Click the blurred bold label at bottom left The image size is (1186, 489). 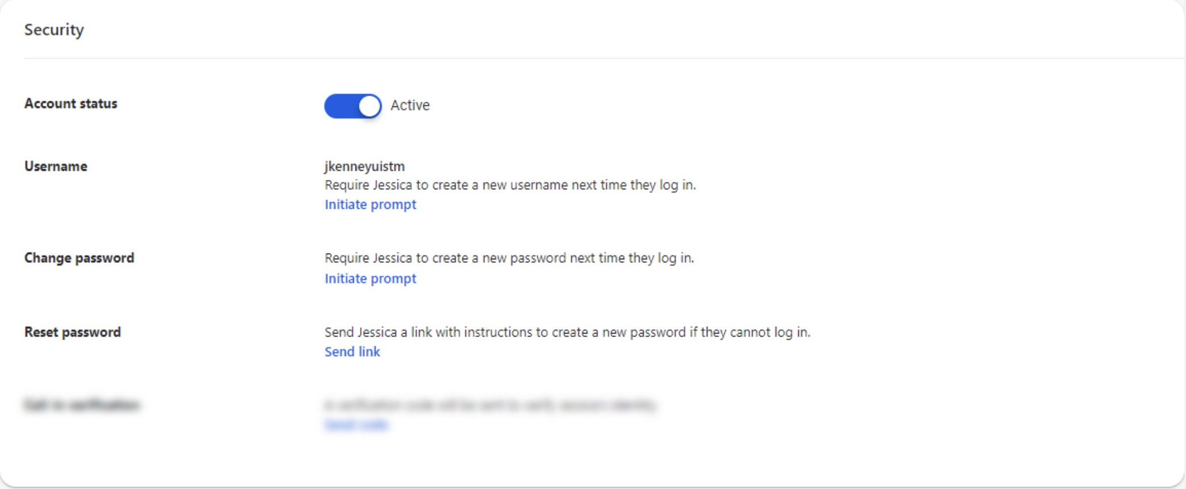pyautogui.click(x=82, y=405)
